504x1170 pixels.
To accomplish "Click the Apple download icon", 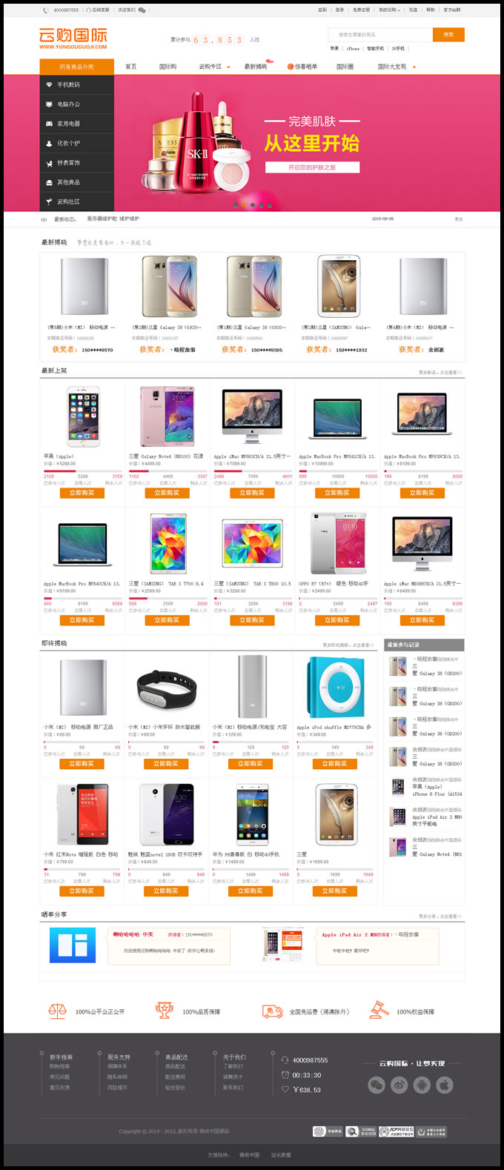I will click(445, 1085).
